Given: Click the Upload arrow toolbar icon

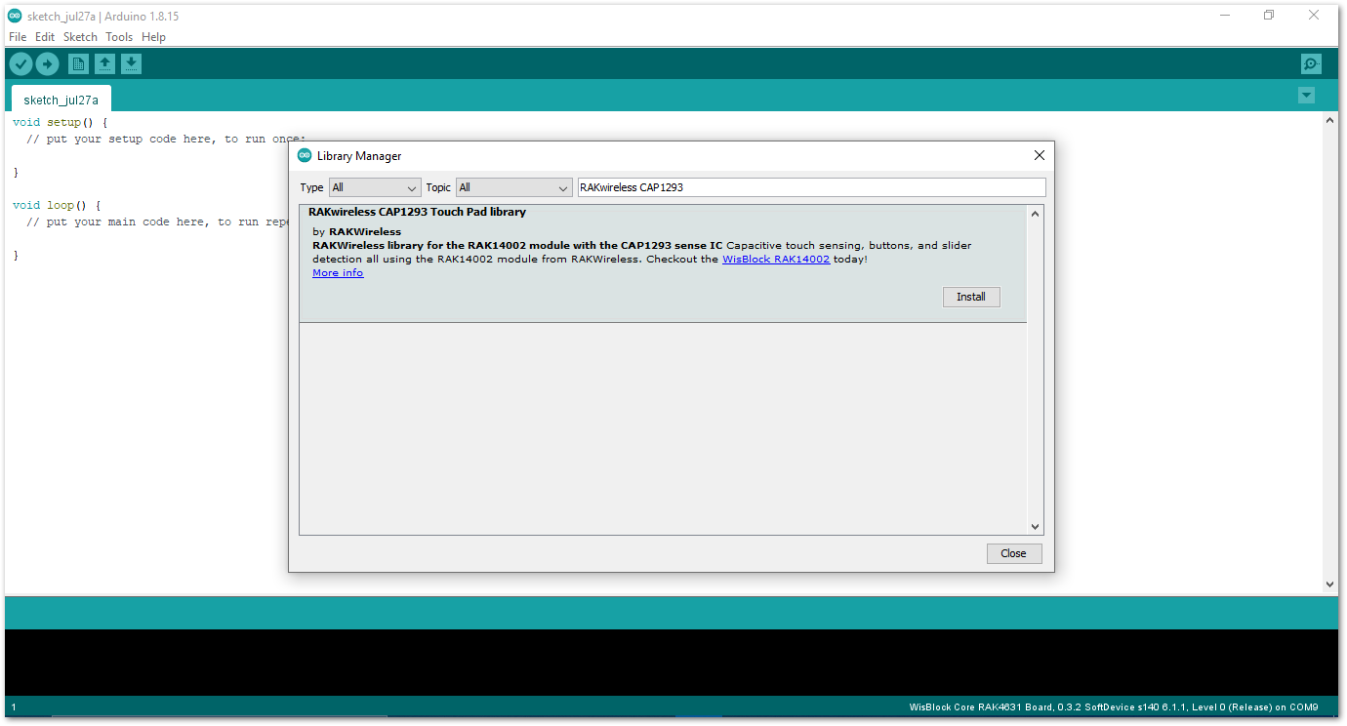Looking at the screenshot, I should pos(47,64).
